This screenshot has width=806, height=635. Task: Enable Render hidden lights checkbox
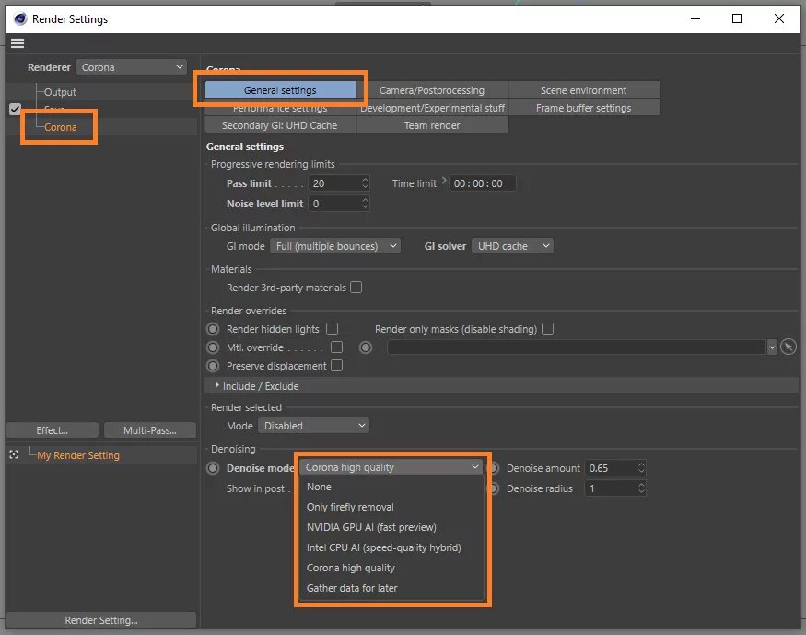click(x=332, y=328)
